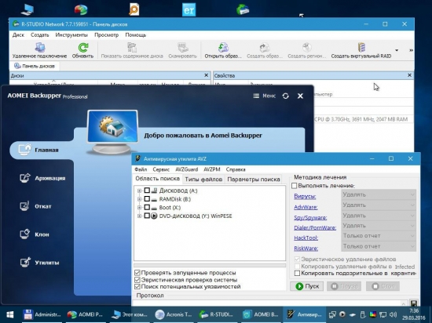Click the AOMEI Backupper refresh icon

(285, 96)
